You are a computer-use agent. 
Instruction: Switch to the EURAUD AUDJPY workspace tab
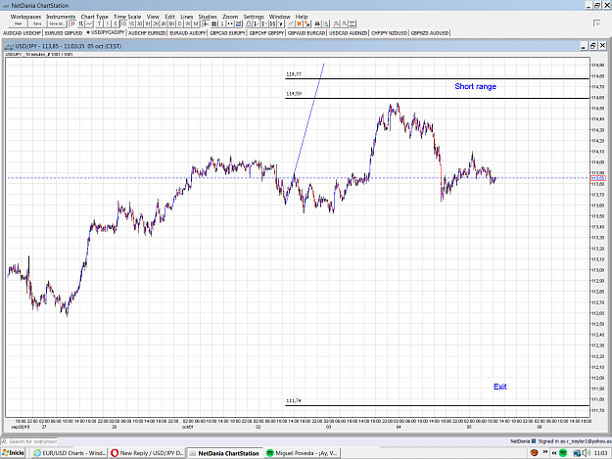click(188, 33)
